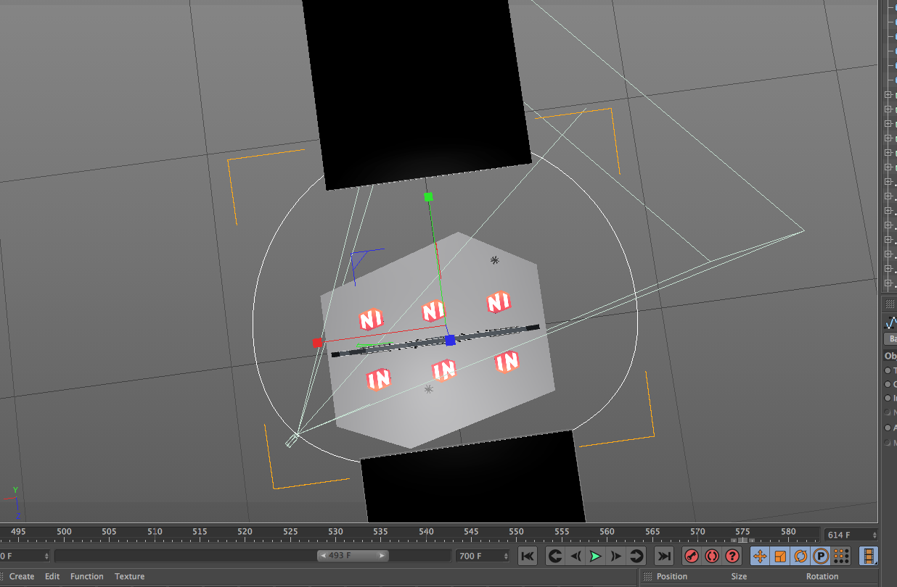
Task: Toggle Rotation keyframe recording
Action: pos(800,556)
